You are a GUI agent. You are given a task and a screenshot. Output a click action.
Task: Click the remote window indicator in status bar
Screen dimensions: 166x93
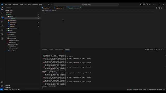2,89
